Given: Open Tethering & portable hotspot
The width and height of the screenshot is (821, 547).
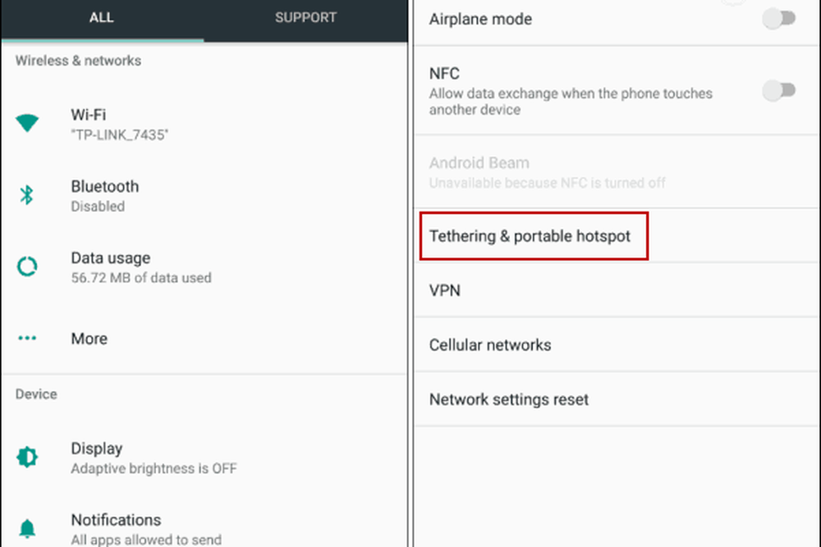Looking at the screenshot, I should pos(530,236).
